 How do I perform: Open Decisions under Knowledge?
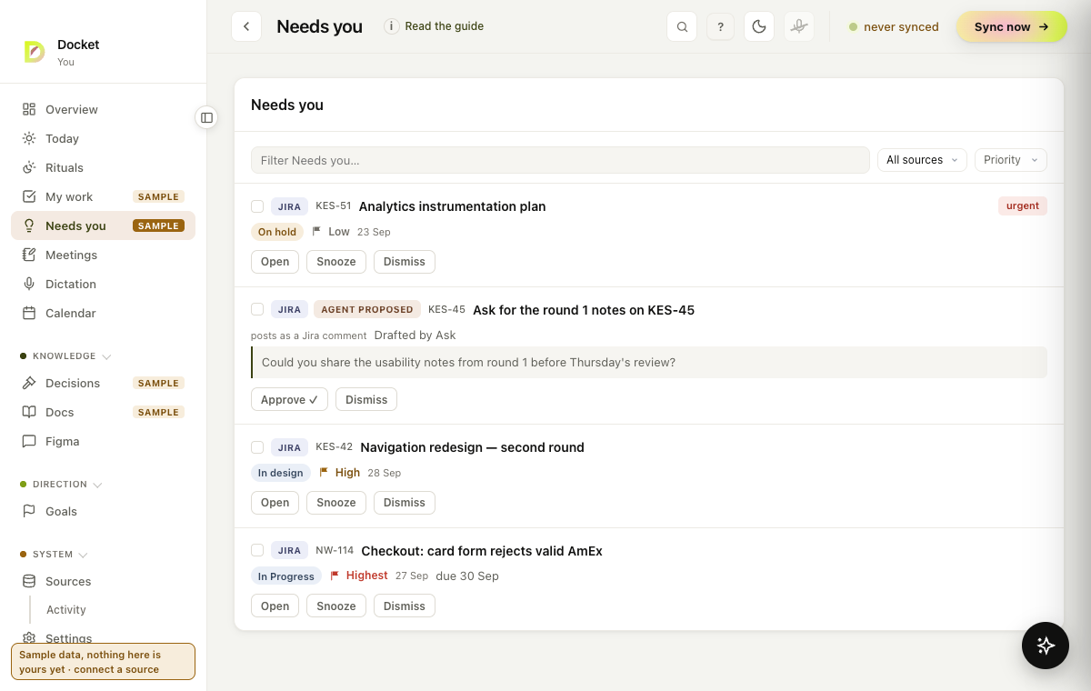[x=103, y=383]
